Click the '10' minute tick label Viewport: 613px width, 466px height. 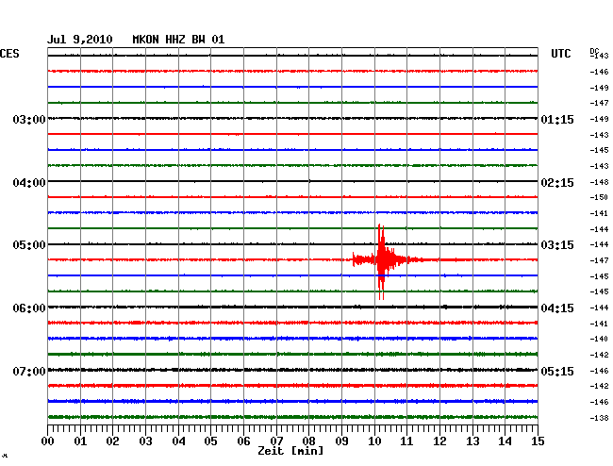click(374, 441)
